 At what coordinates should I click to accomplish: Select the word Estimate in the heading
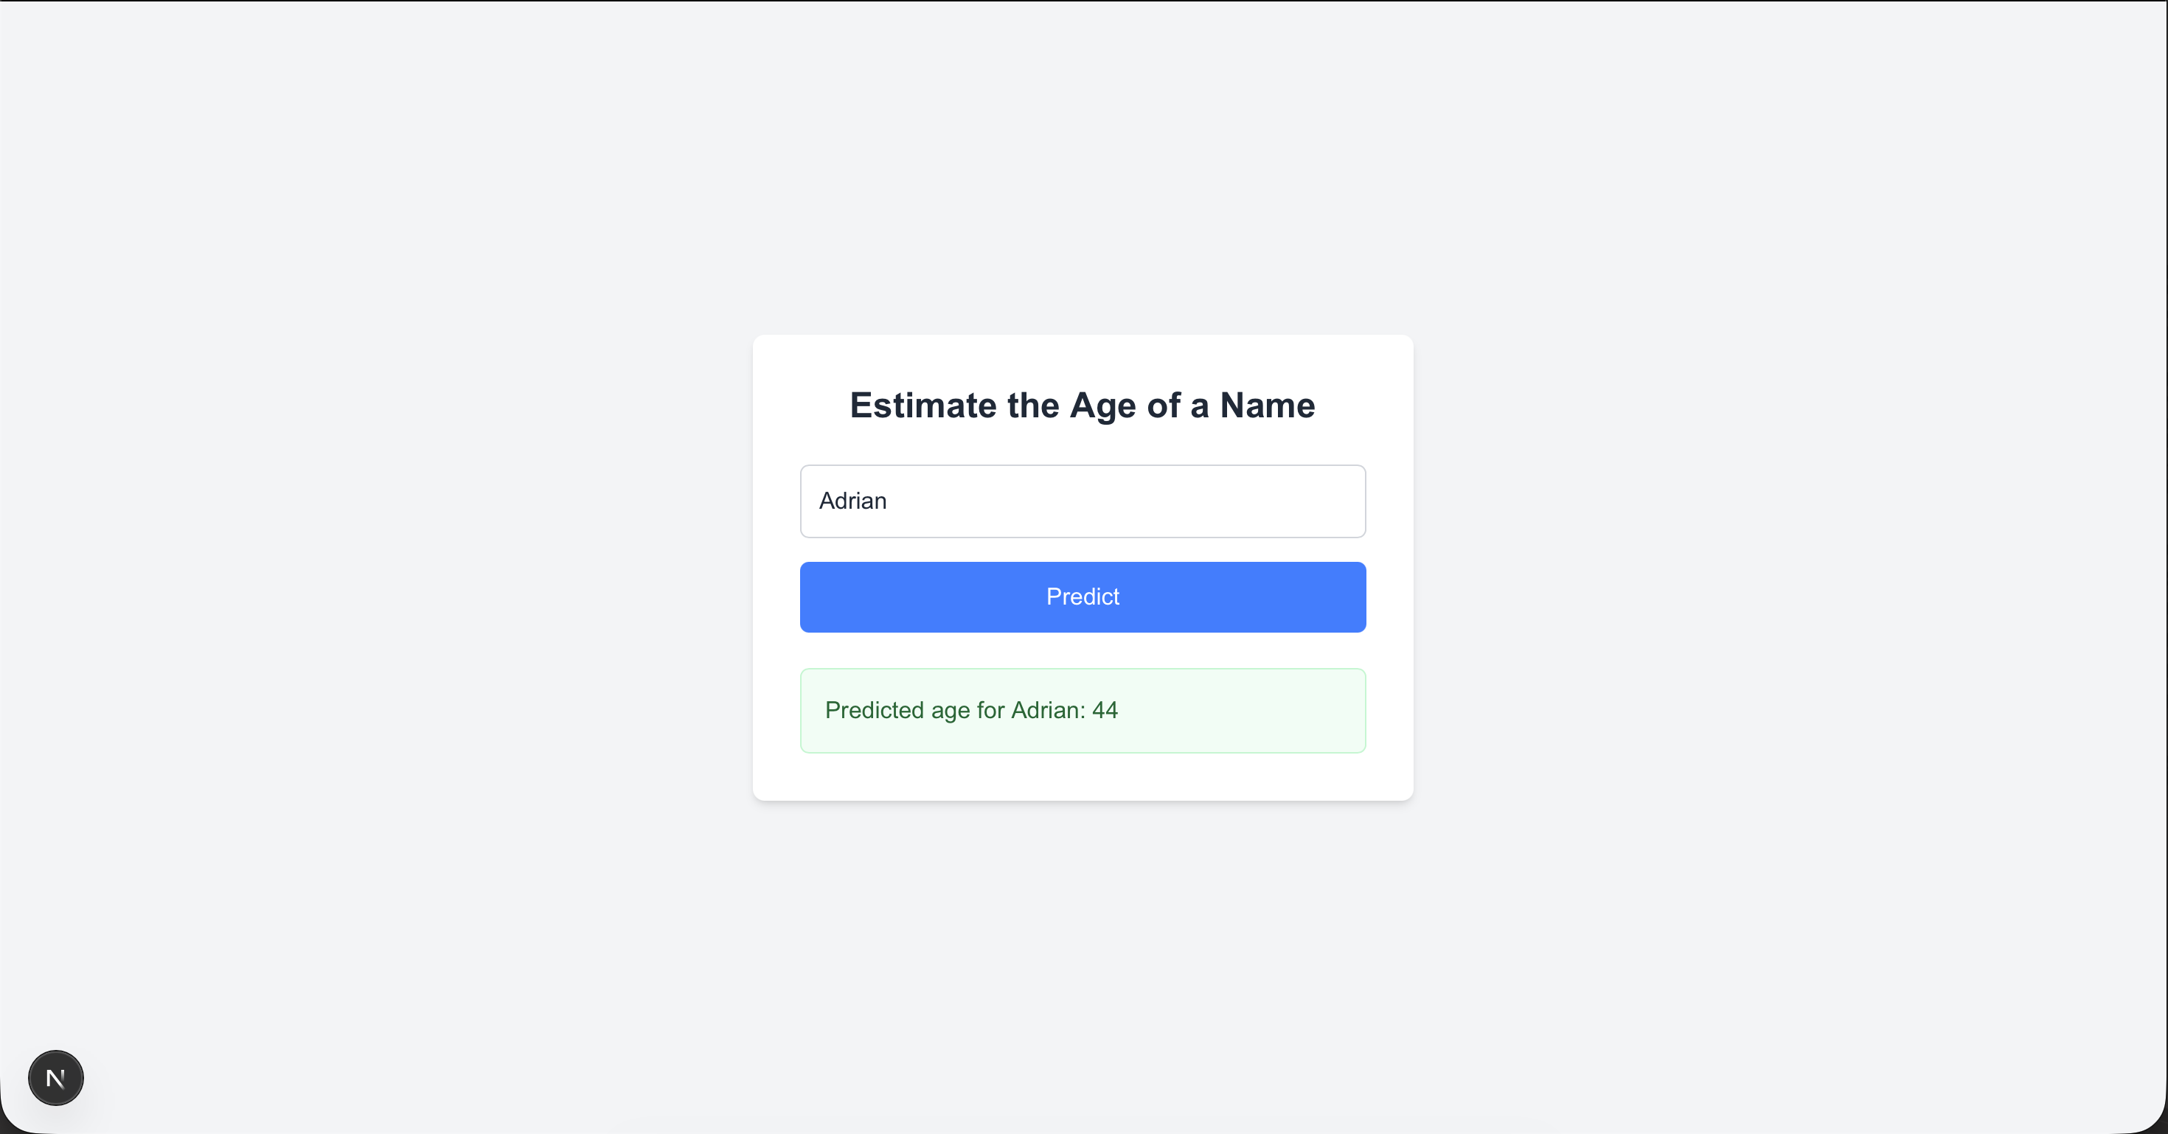pos(923,406)
